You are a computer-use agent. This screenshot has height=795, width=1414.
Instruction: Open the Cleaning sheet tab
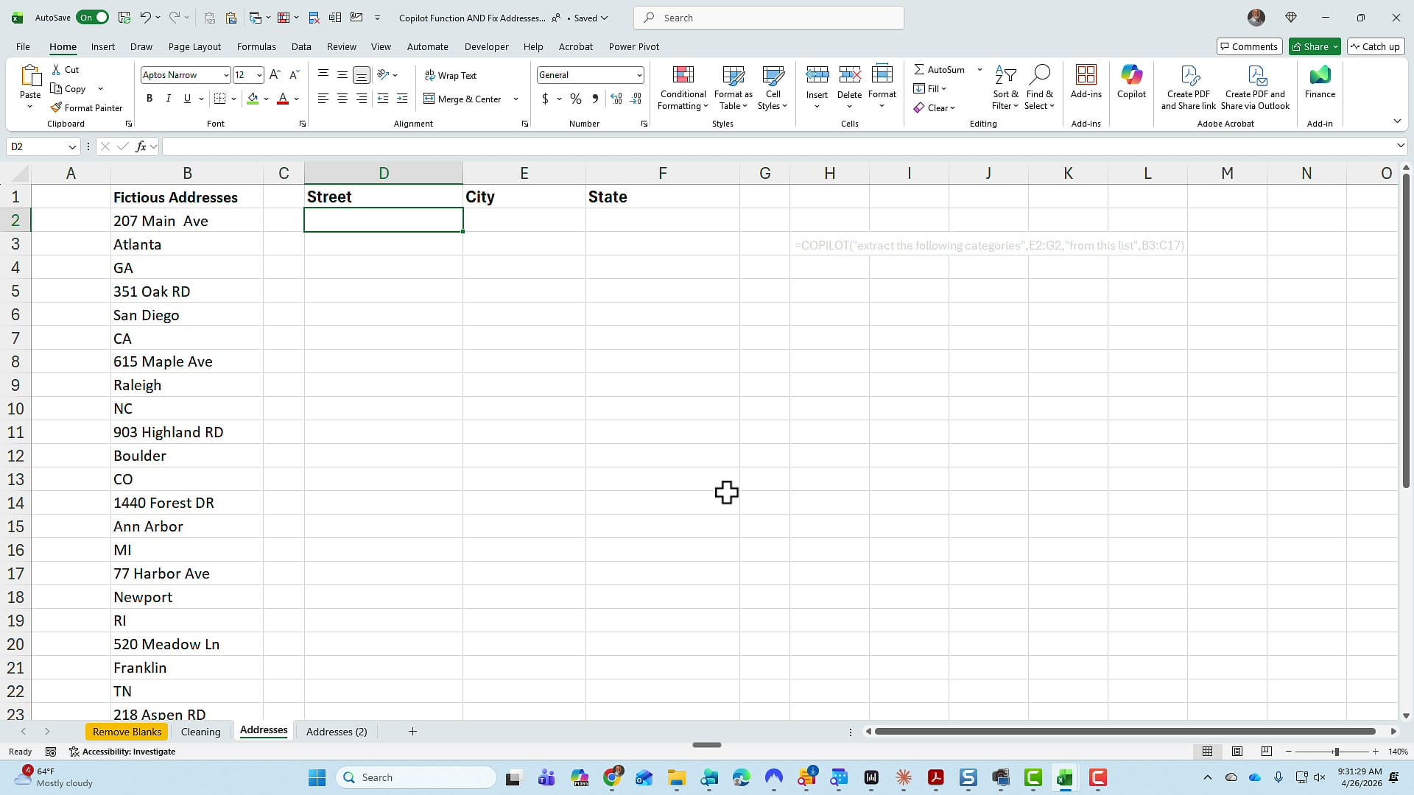point(201,731)
